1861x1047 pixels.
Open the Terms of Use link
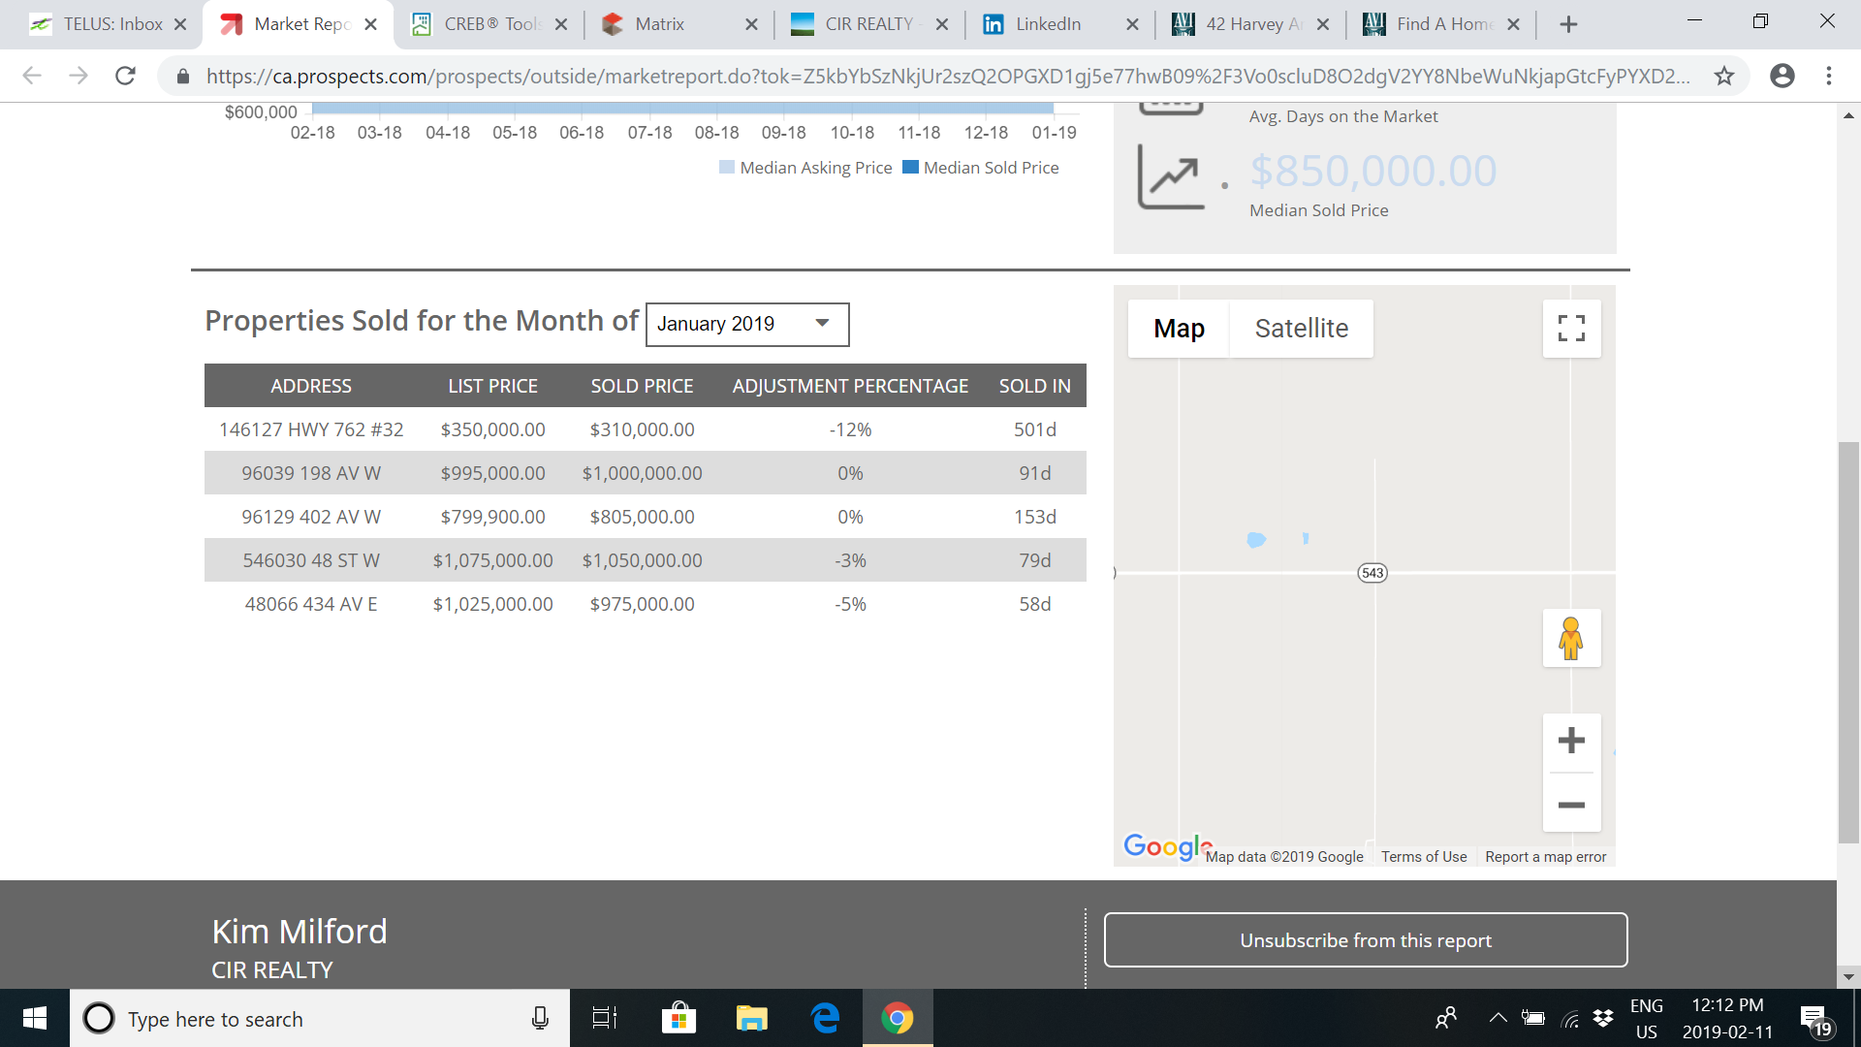click(1424, 857)
